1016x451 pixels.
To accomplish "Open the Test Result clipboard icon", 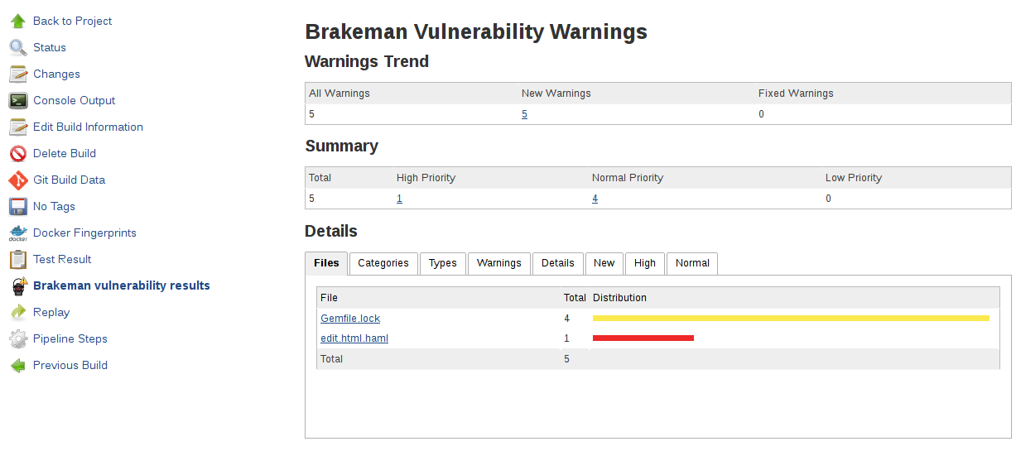I will click(x=18, y=260).
